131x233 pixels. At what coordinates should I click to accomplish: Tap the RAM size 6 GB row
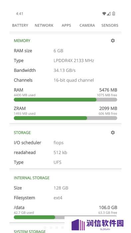click(65, 51)
